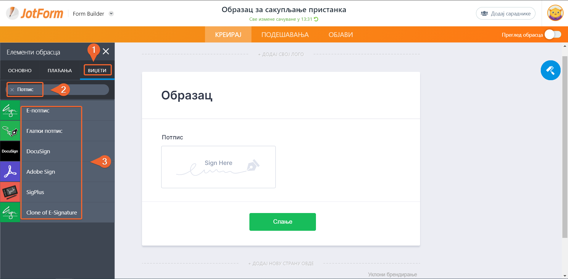Open the Form Designer paint roller button
The height and width of the screenshot is (279, 568).
pyautogui.click(x=551, y=70)
